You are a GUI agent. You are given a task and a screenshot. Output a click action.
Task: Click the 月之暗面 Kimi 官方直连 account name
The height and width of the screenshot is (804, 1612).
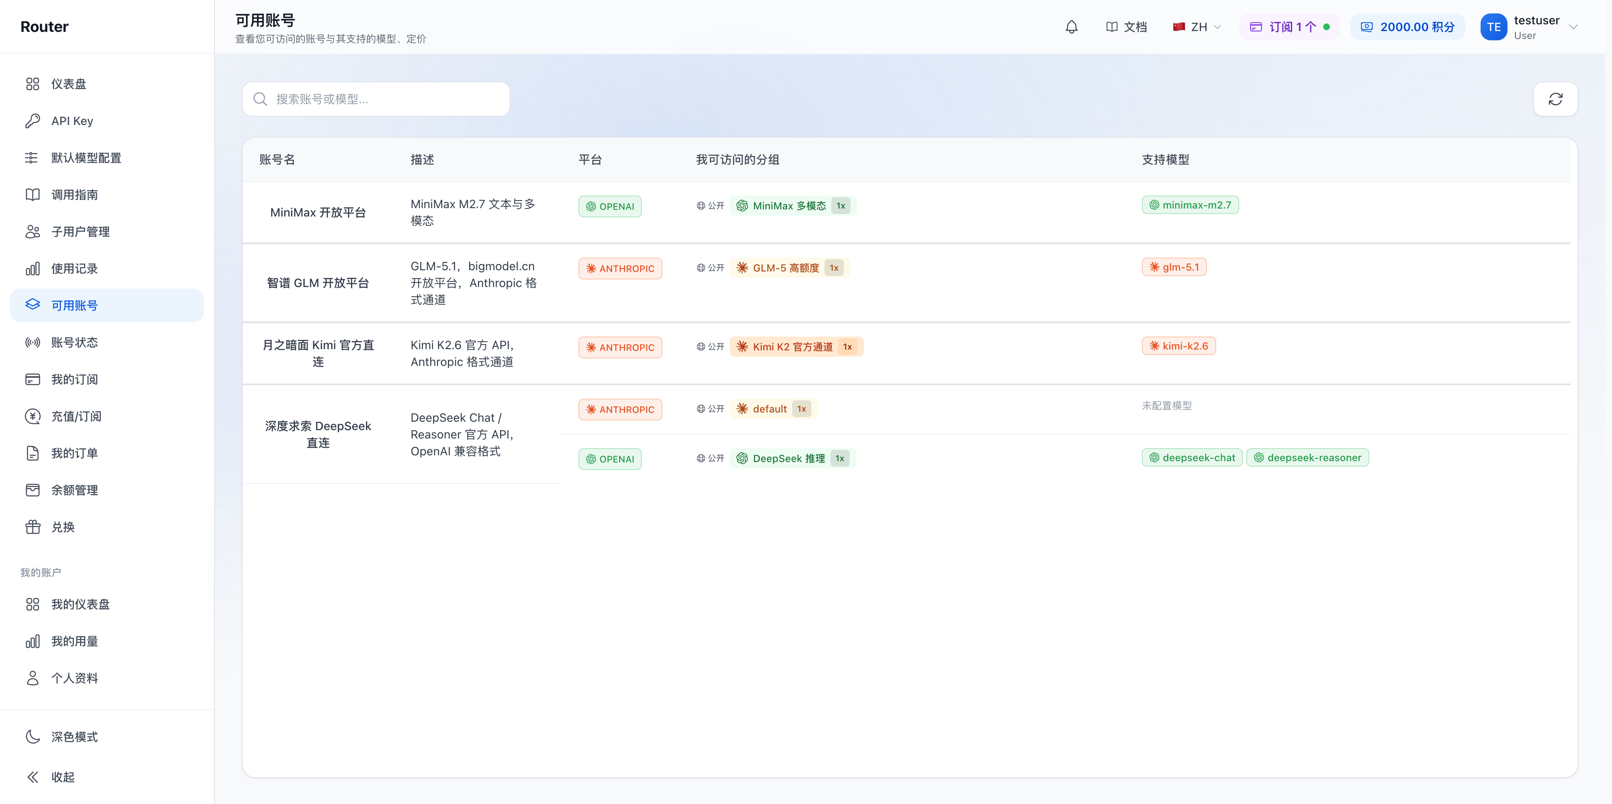tap(318, 353)
